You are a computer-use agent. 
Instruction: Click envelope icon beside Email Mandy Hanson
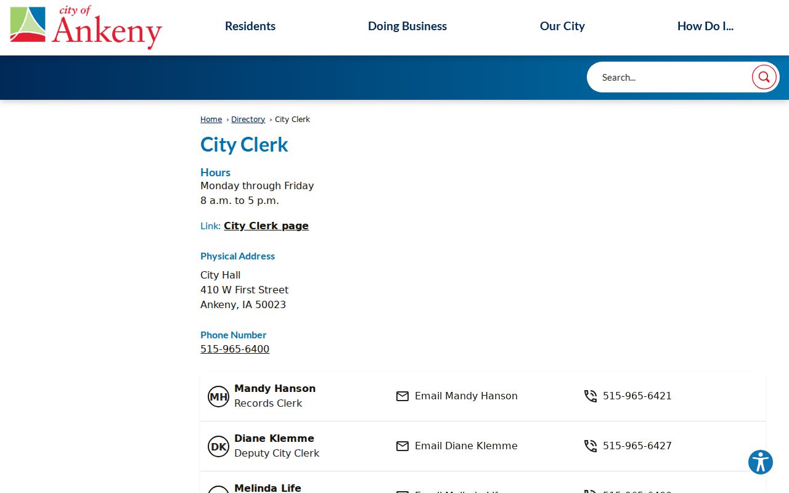pos(403,396)
